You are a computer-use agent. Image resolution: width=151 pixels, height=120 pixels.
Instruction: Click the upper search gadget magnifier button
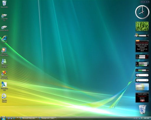click(x=147, y=75)
